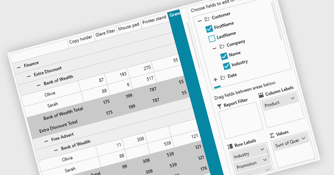Screen dimensions: 334x175
Task: Click the Row Labels icon
Action: click(x=230, y=146)
